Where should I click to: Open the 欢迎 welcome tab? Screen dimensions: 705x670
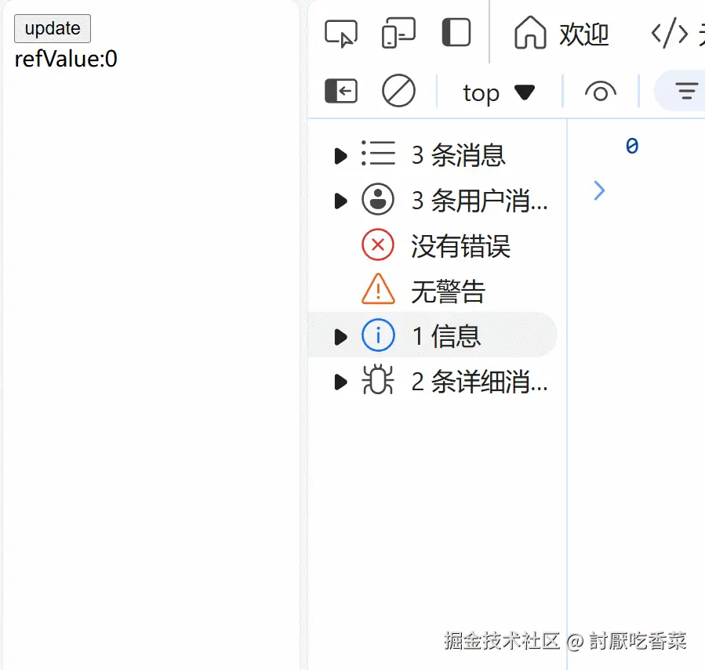(561, 33)
